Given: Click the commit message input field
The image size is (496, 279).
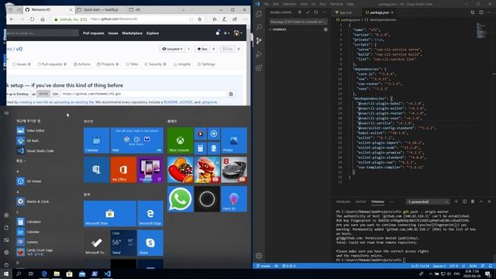Looking at the screenshot, I should pyautogui.click(x=298, y=22).
